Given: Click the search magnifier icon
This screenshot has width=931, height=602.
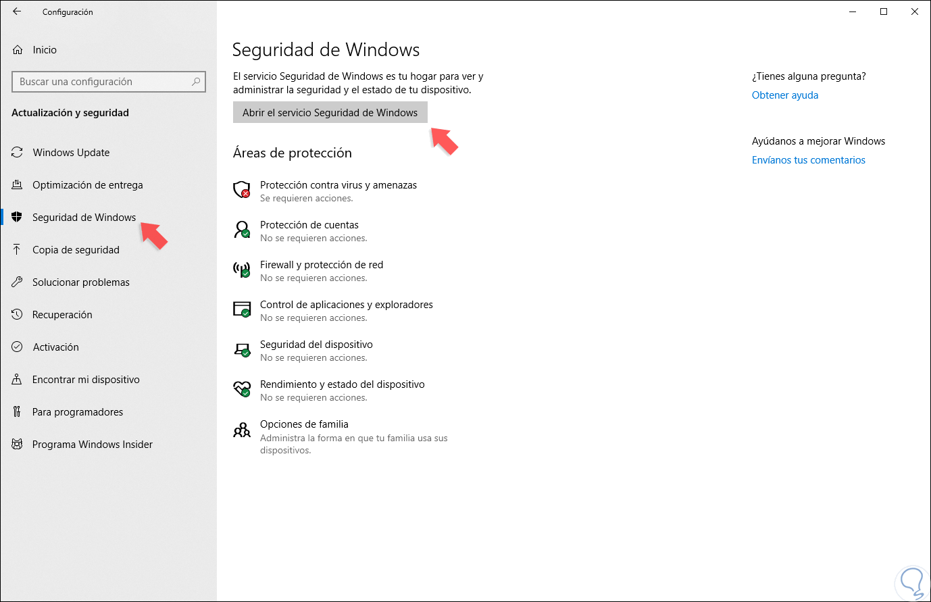Looking at the screenshot, I should 196,82.
